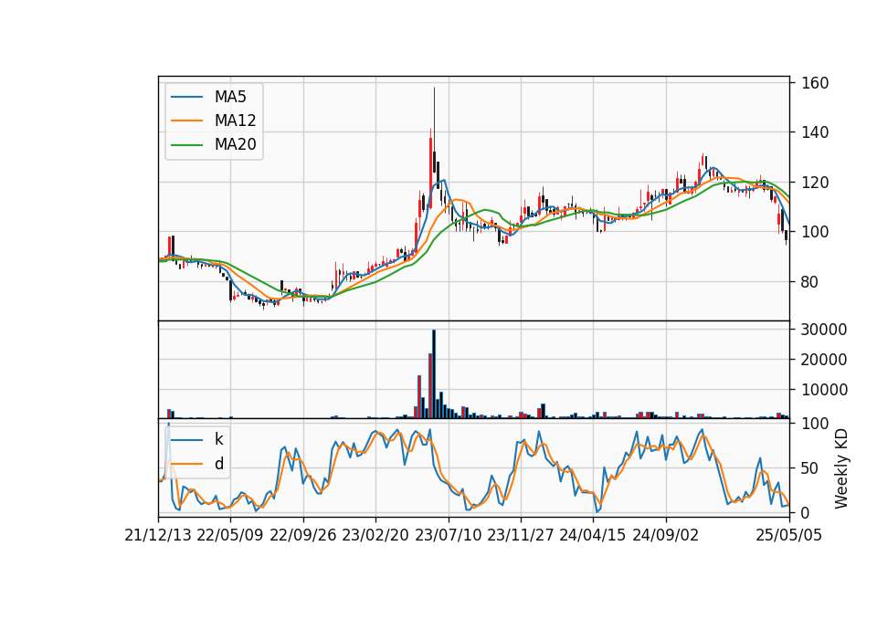Click the MA20 legend label
This screenshot has width=877, height=630.
[x=235, y=145]
